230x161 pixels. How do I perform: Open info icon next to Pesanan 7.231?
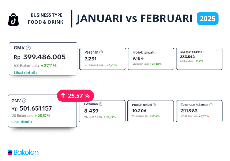tap(101, 52)
